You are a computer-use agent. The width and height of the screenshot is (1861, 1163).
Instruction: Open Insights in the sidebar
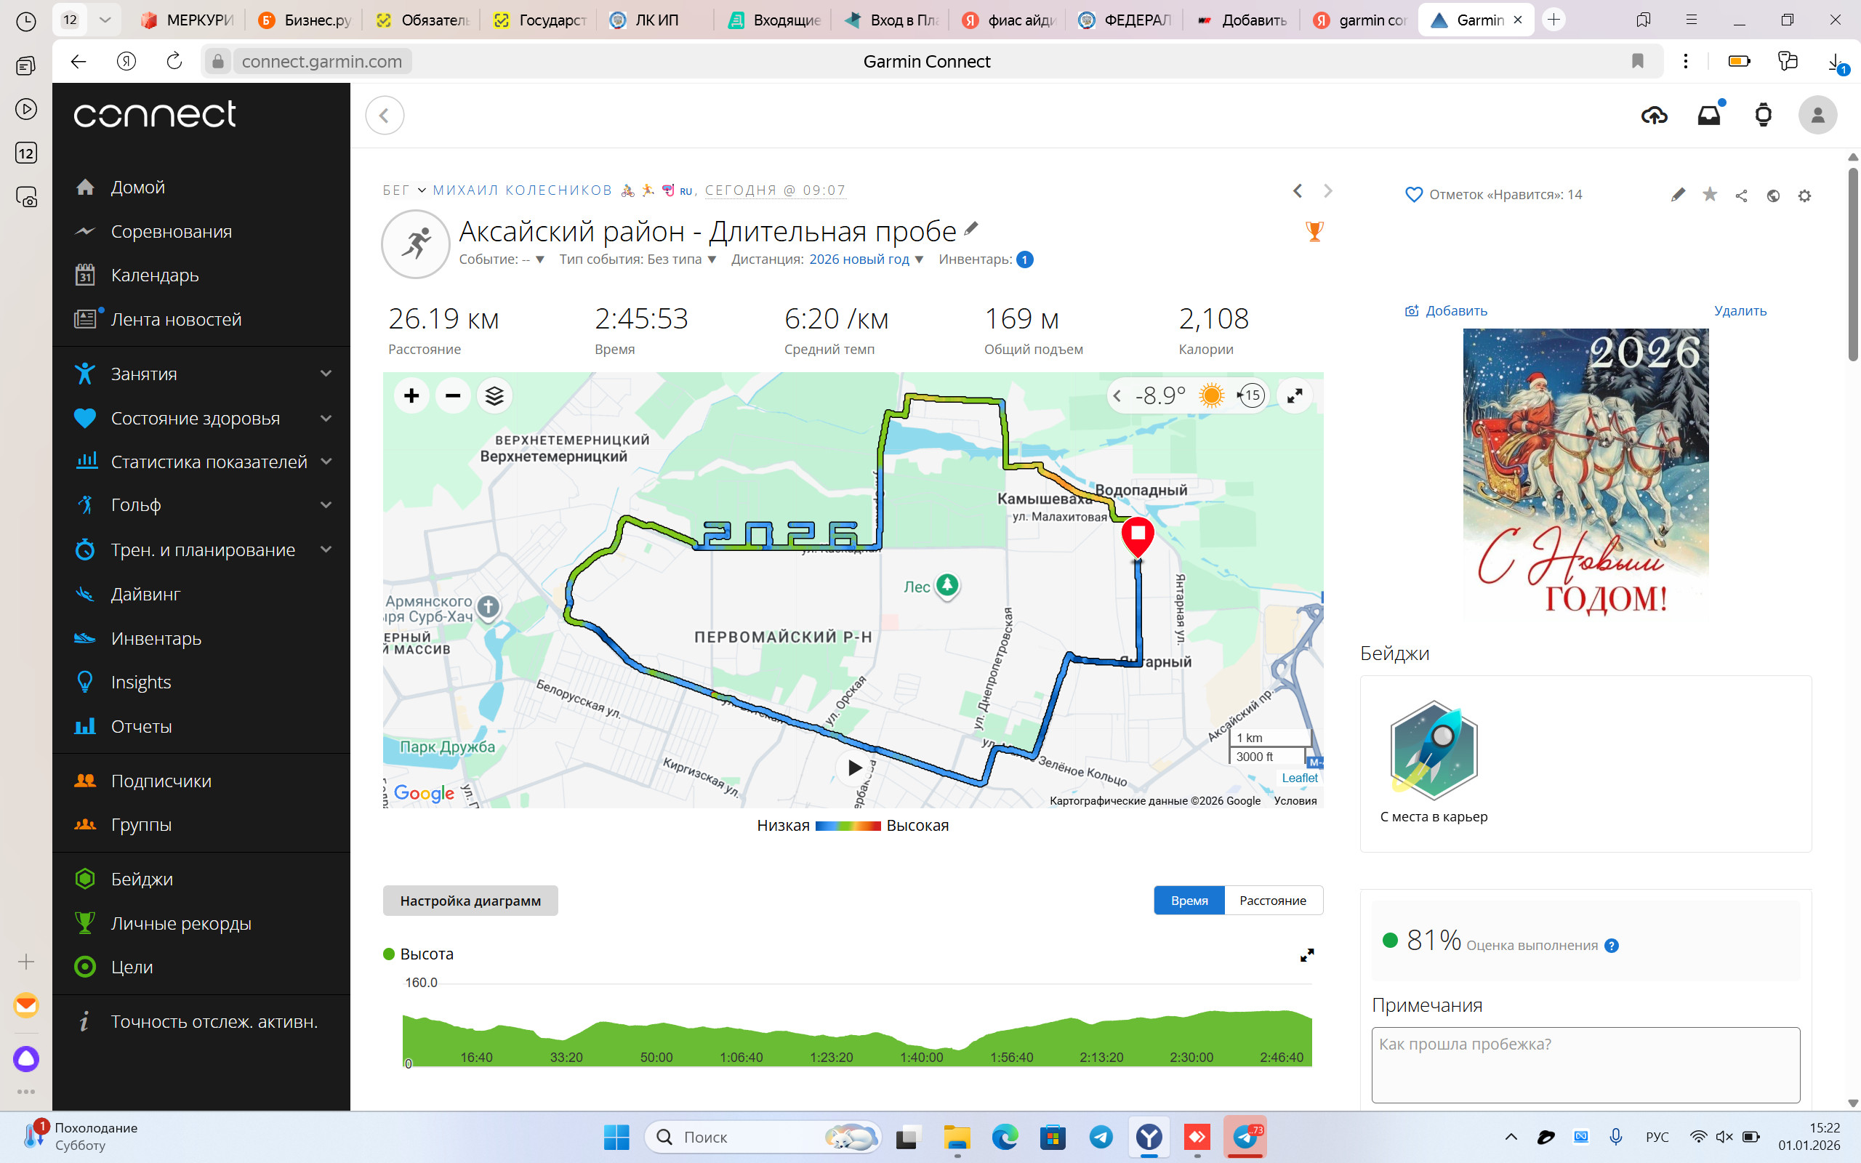tap(141, 683)
